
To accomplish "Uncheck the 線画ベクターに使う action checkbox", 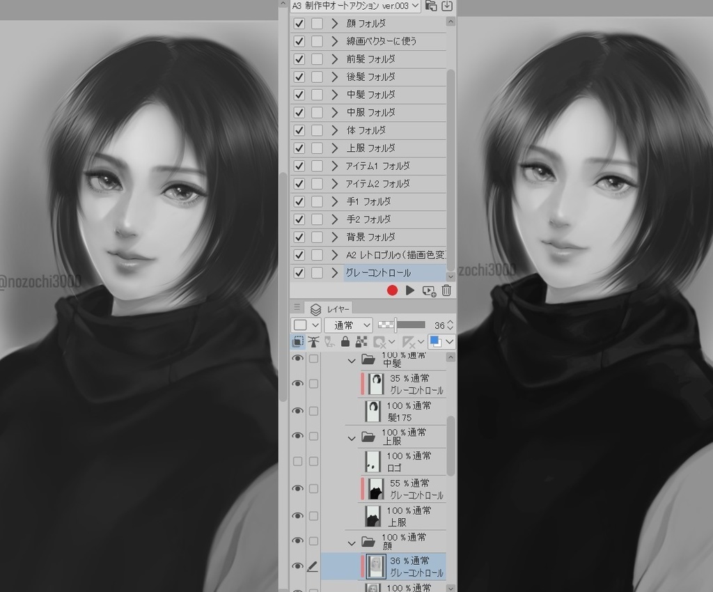I will pyautogui.click(x=299, y=41).
